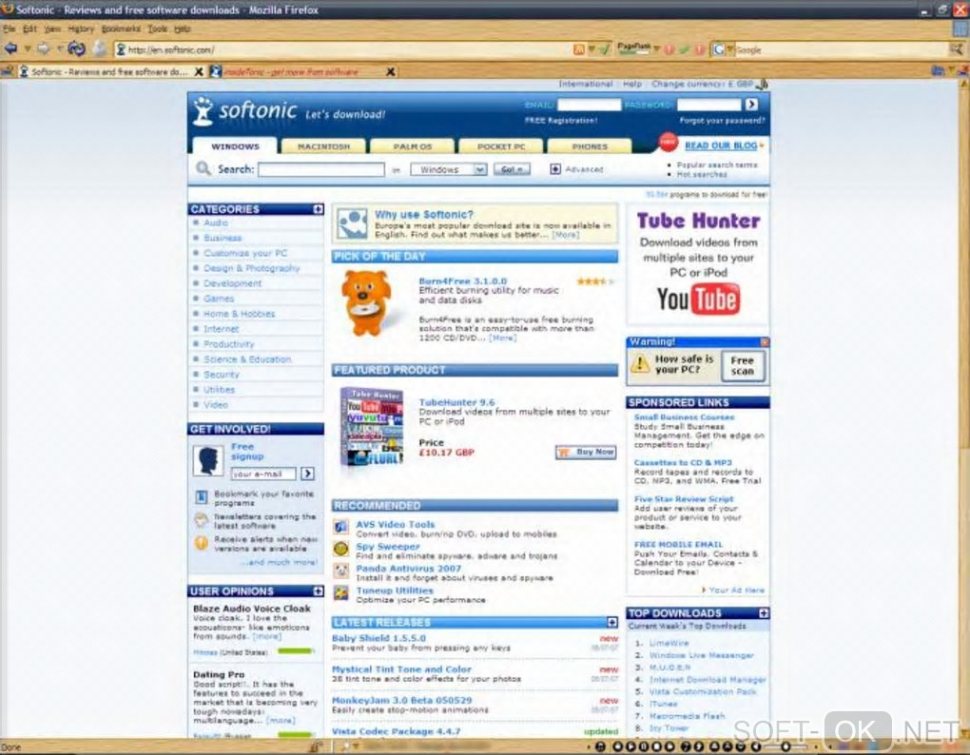
Task: Click the TubeHunter product box image
Action: [372, 427]
